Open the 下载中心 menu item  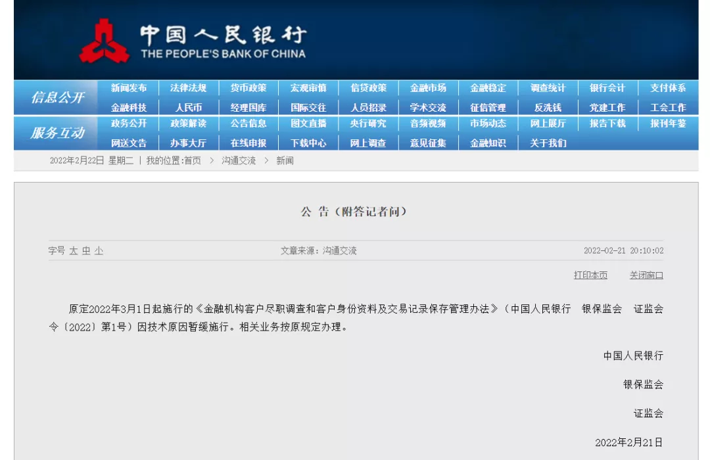pyautogui.click(x=308, y=142)
